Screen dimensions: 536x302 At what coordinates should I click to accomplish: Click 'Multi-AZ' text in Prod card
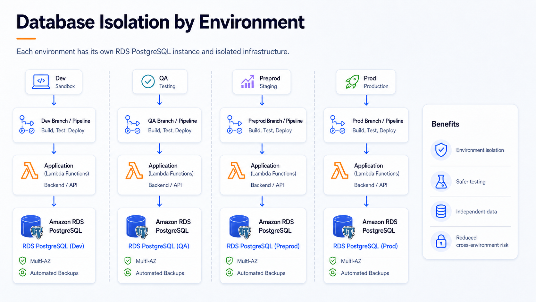click(x=351, y=261)
